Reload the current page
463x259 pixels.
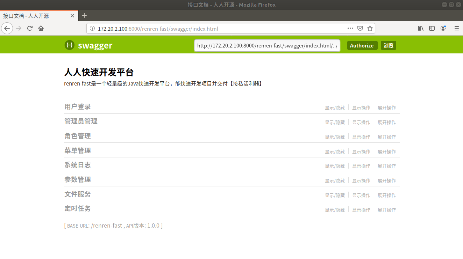click(x=30, y=28)
